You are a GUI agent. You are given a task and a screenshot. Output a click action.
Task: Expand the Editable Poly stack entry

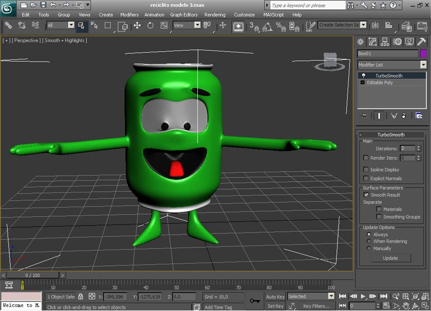[x=363, y=83]
